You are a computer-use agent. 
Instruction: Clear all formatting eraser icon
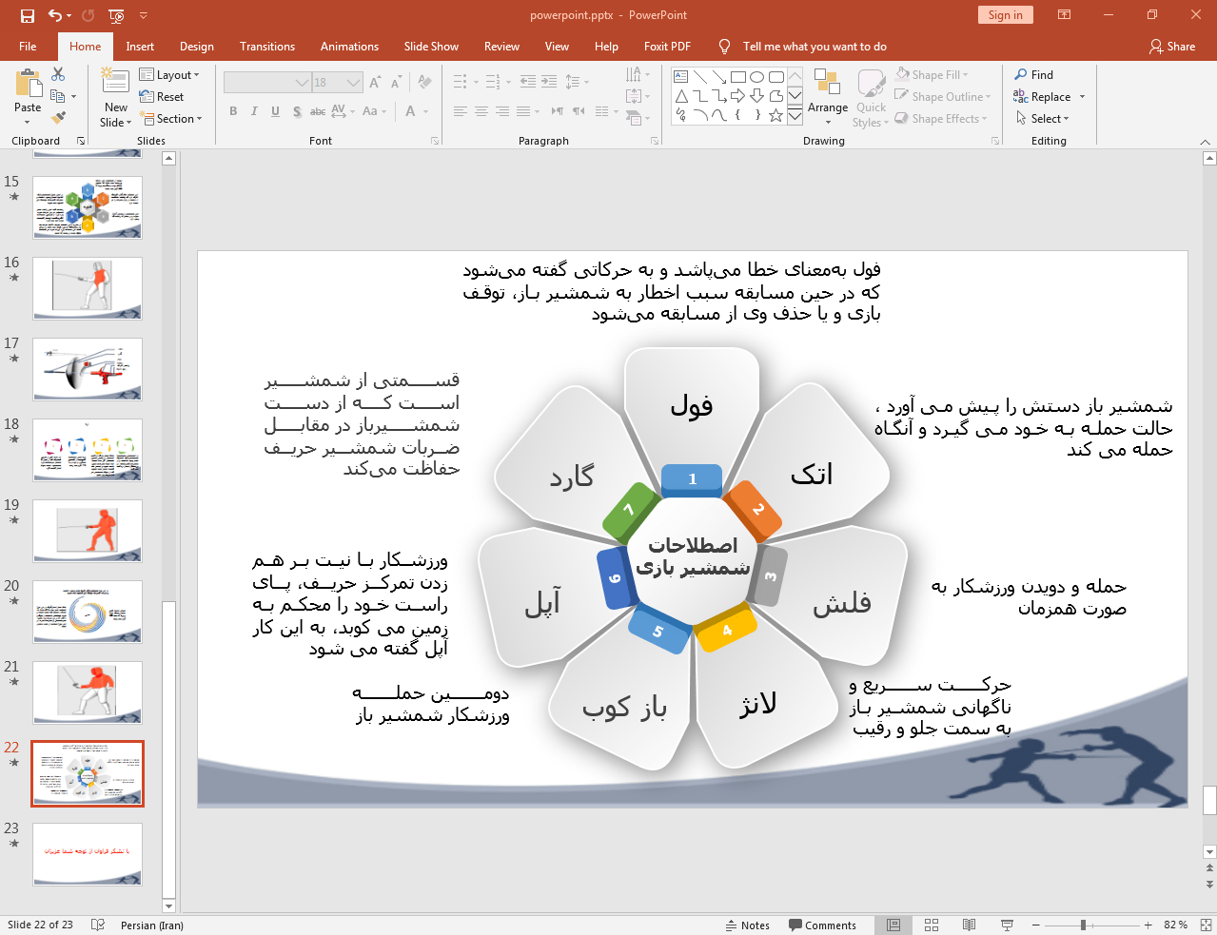[424, 83]
